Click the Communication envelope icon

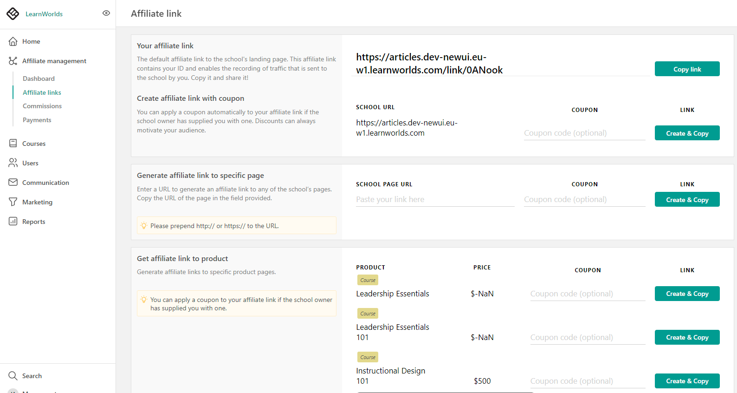pos(13,183)
